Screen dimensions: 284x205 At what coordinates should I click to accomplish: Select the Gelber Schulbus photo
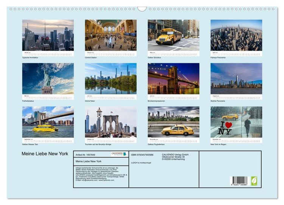tap(173, 35)
